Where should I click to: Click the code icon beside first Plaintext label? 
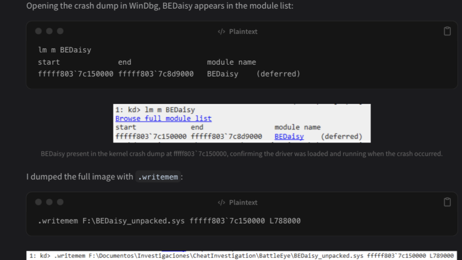[221, 31]
